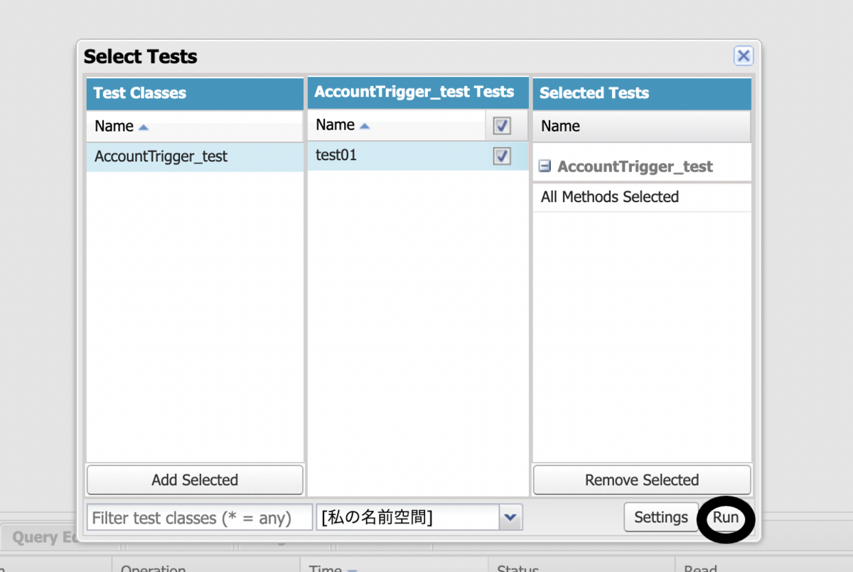The image size is (853, 572).
Task: Click the Add Selected button
Action: [195, 480]
